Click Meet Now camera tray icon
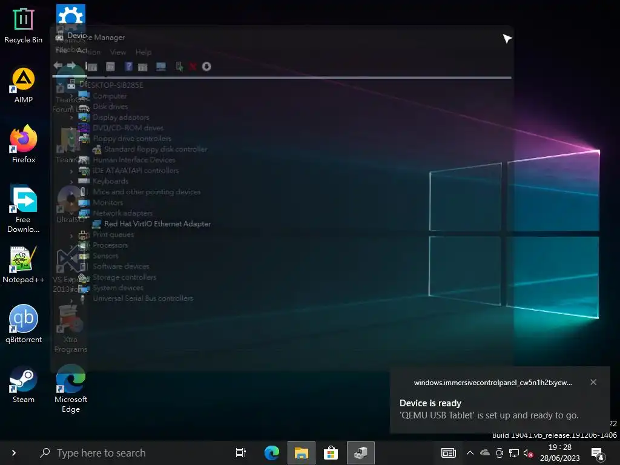This screenshot has width=620, height=465. click(500, 453)
